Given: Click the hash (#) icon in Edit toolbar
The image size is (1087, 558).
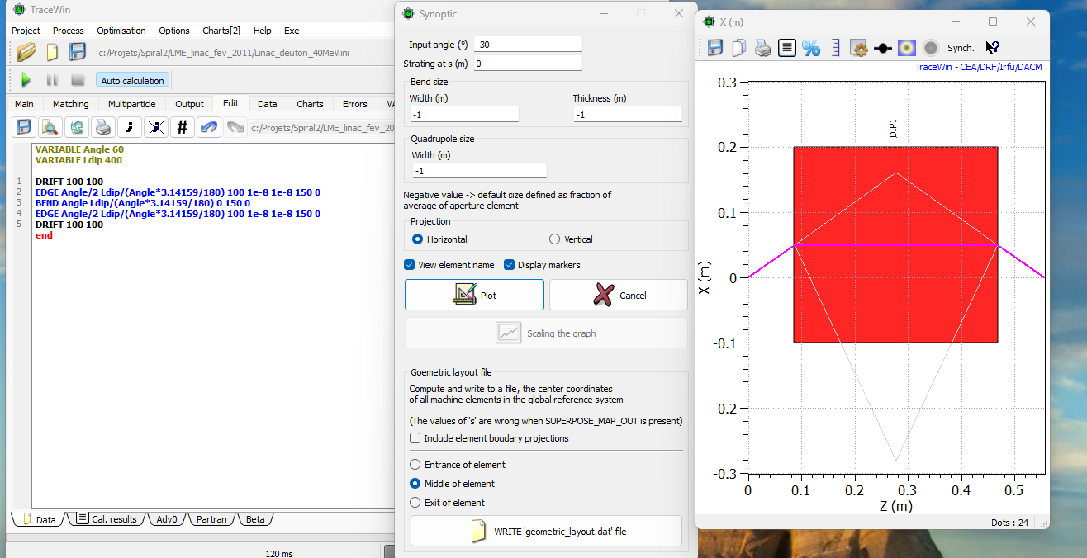Looking at the screenshot, I should click(183, 127).
